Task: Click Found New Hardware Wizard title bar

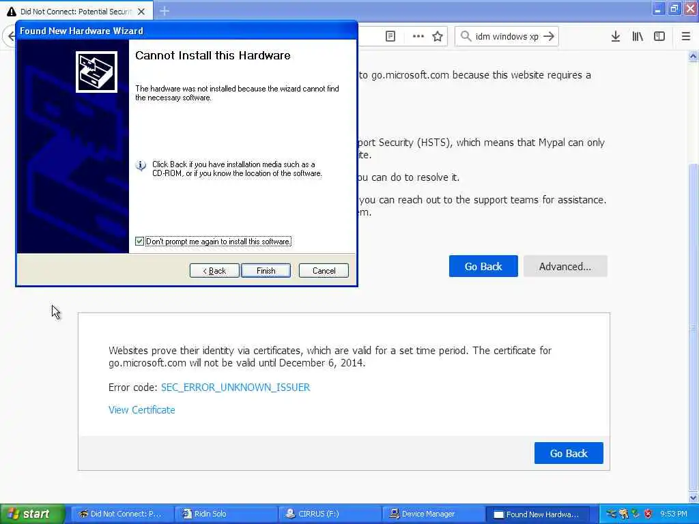Action: [186, 31]
